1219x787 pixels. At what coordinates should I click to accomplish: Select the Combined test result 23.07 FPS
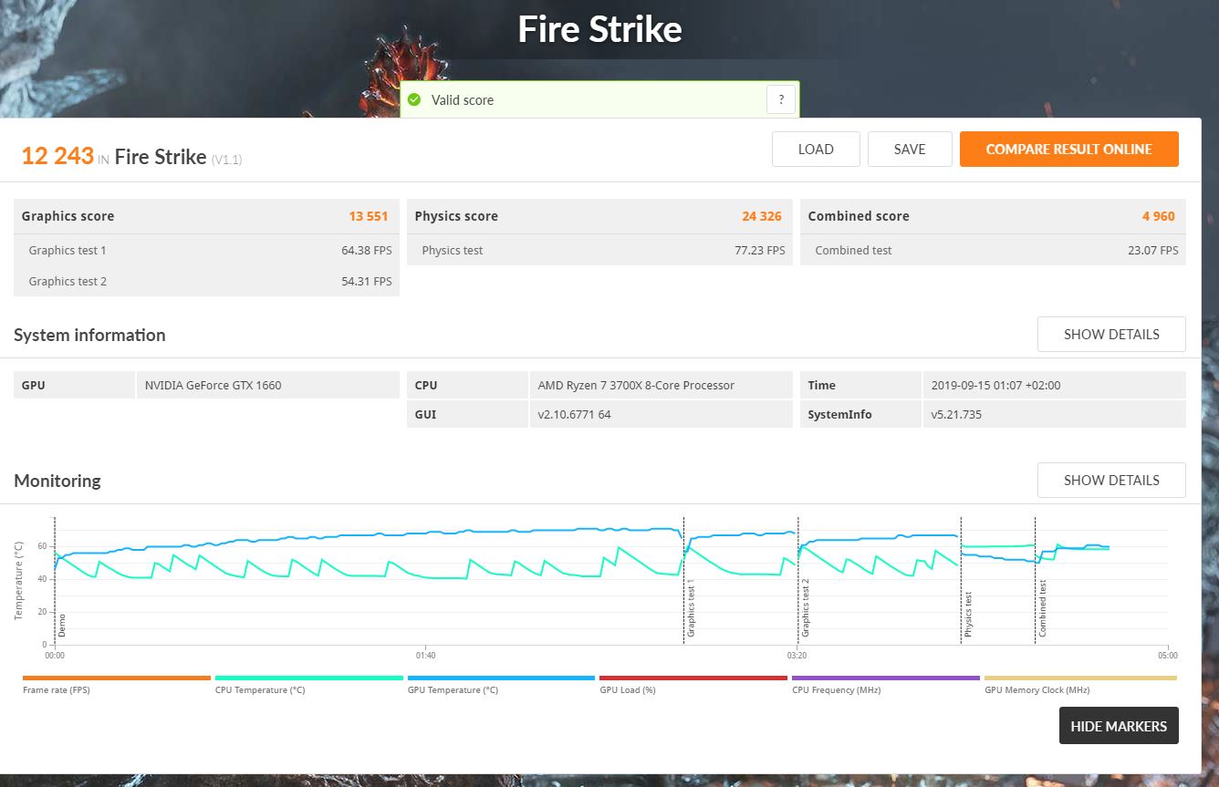coord(1153,250)
